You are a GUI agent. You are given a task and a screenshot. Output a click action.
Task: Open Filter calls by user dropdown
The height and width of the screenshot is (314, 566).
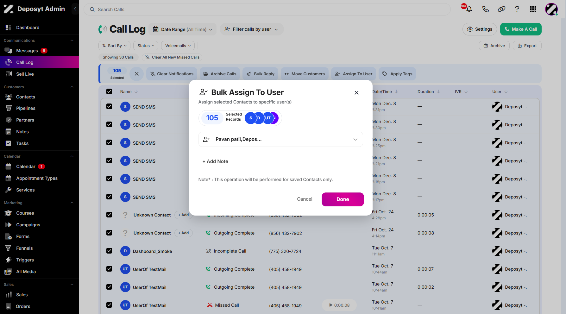[x=251, y=29]
